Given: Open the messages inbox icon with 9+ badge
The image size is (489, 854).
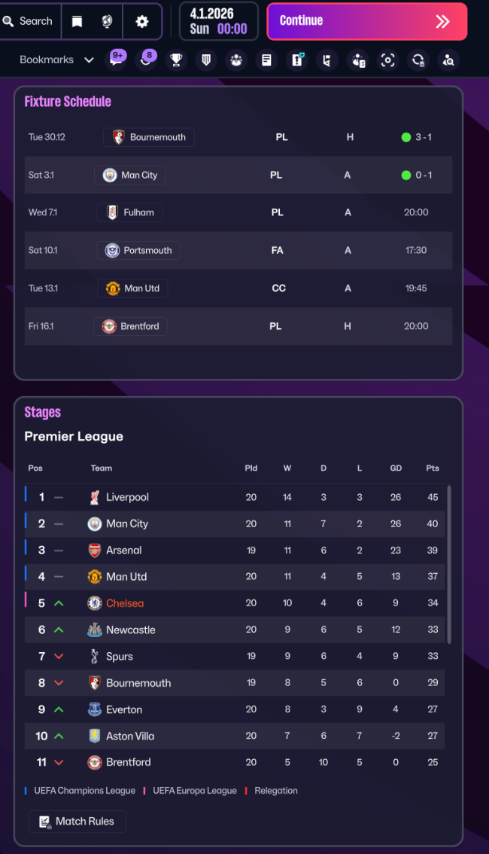Looking at the screenshot, I should [116, 60].
